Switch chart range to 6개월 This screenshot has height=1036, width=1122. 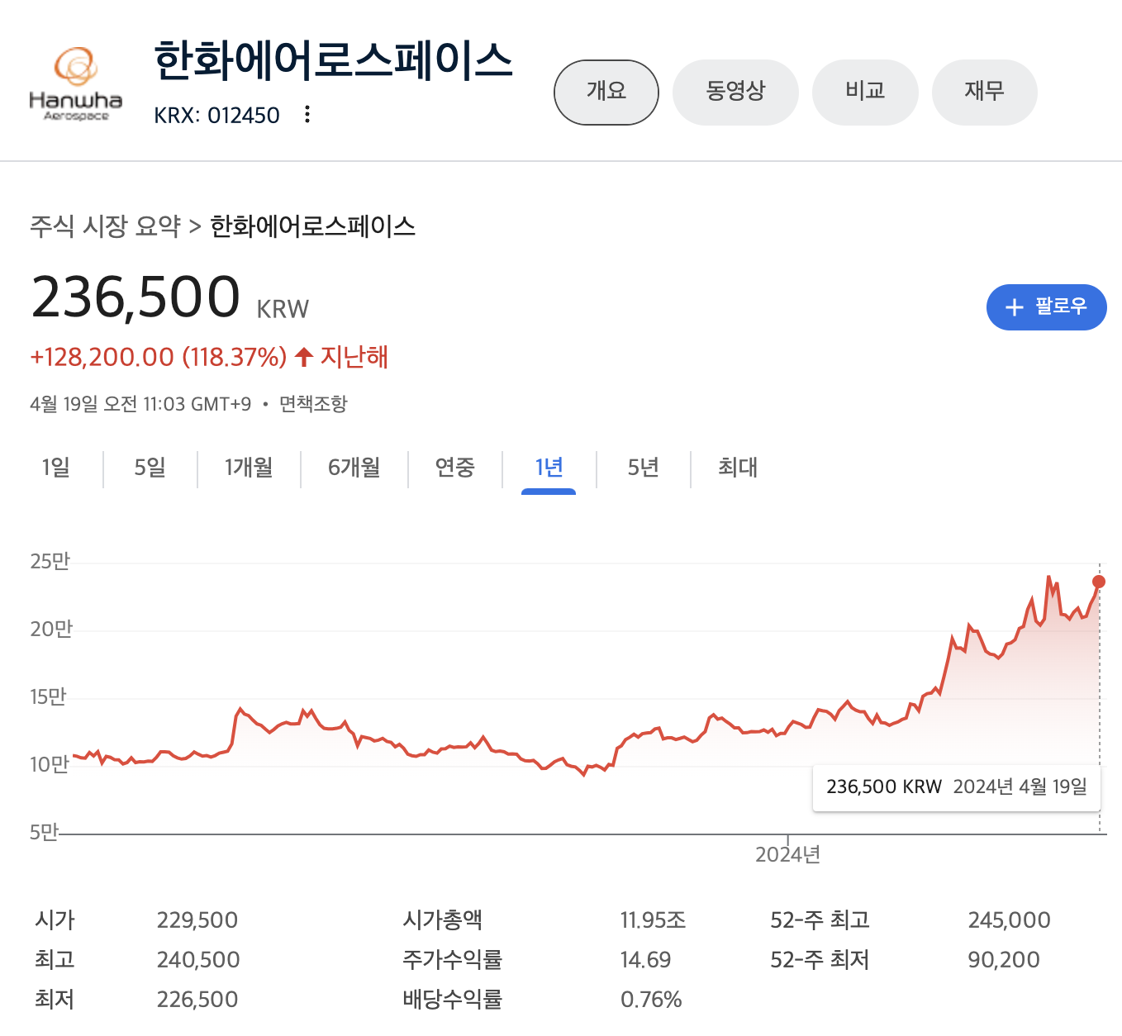[354, 468]
